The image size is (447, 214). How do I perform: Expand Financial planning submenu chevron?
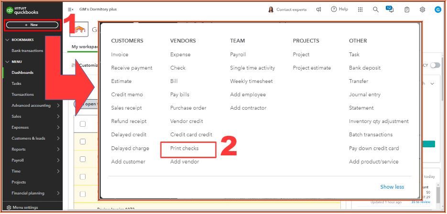(58, 193)
